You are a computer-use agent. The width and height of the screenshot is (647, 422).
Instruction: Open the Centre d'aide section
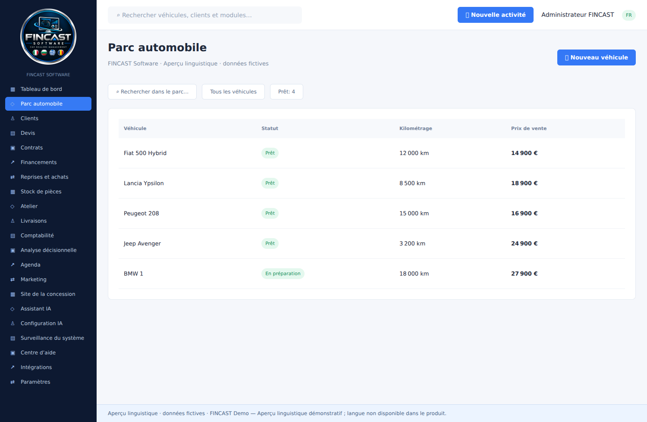48,353
